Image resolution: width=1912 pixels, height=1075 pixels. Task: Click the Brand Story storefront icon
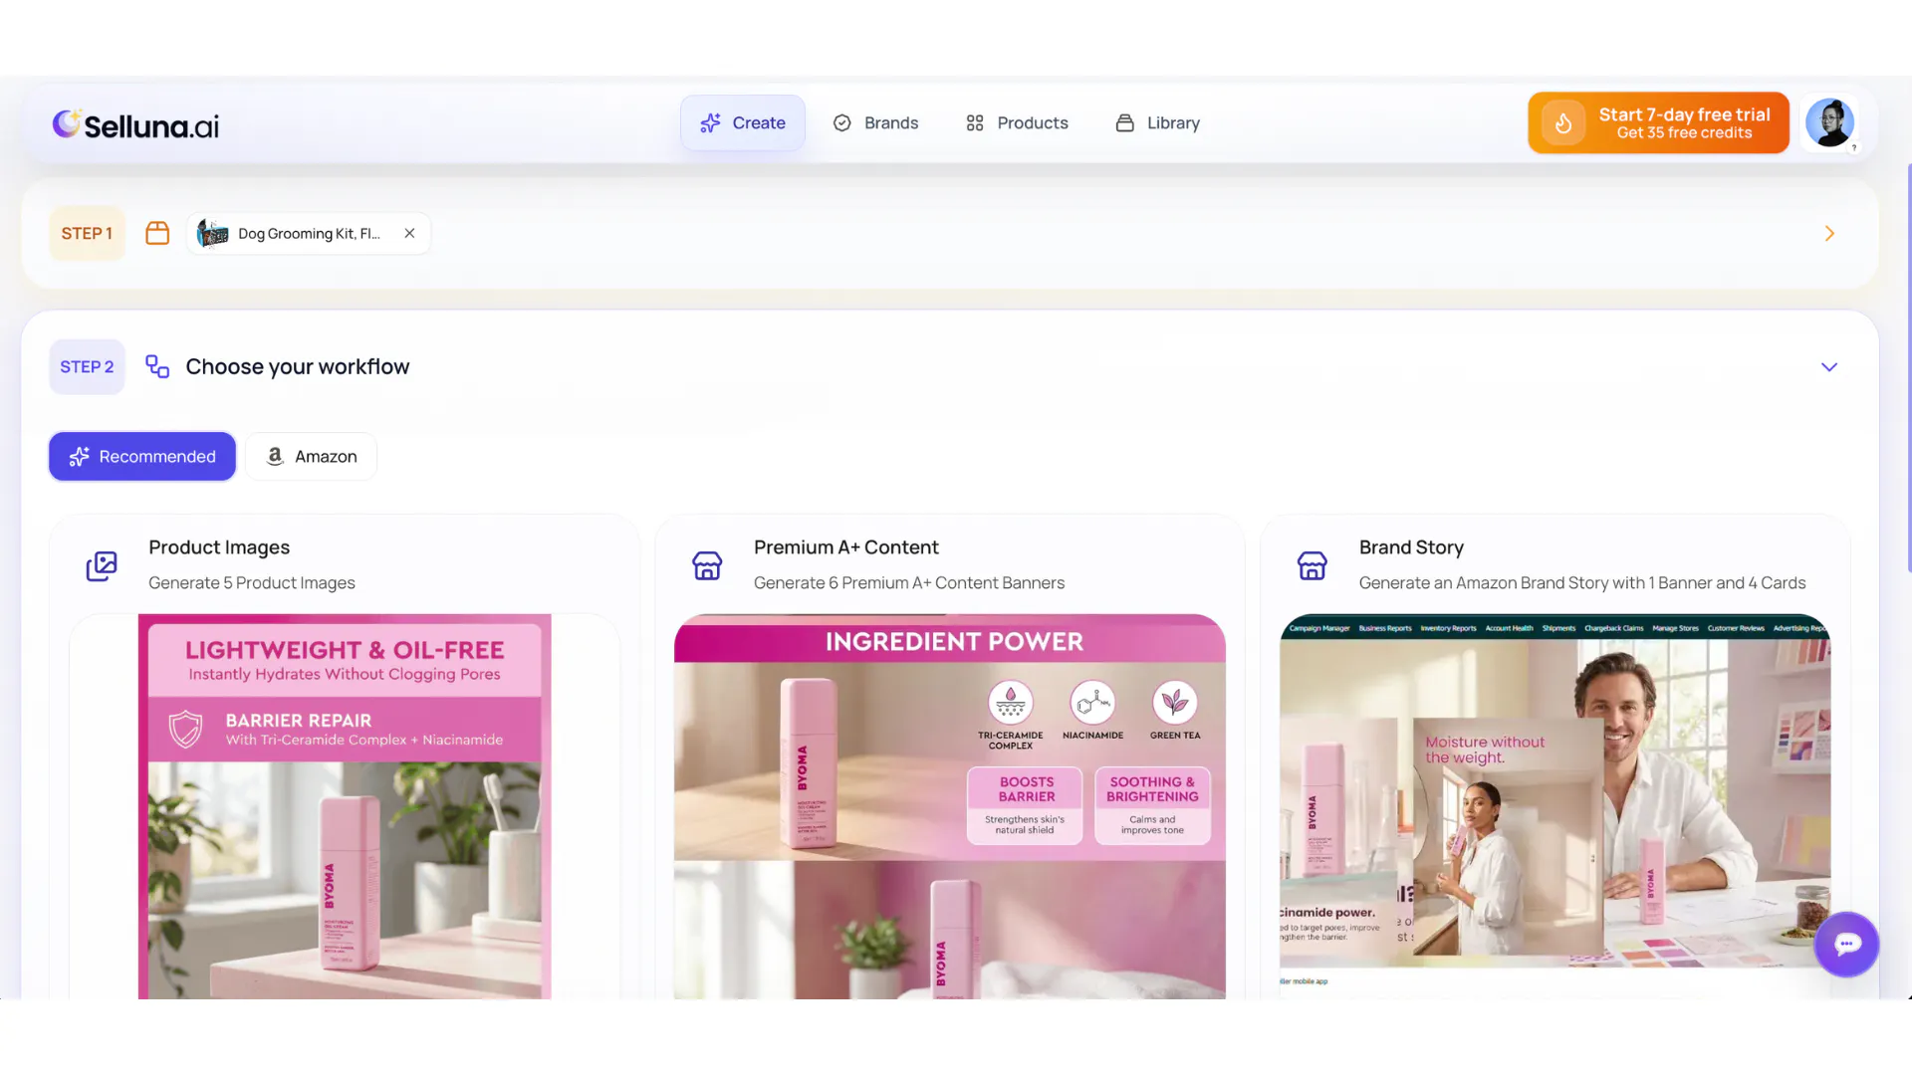click(x=1313, y=566)
